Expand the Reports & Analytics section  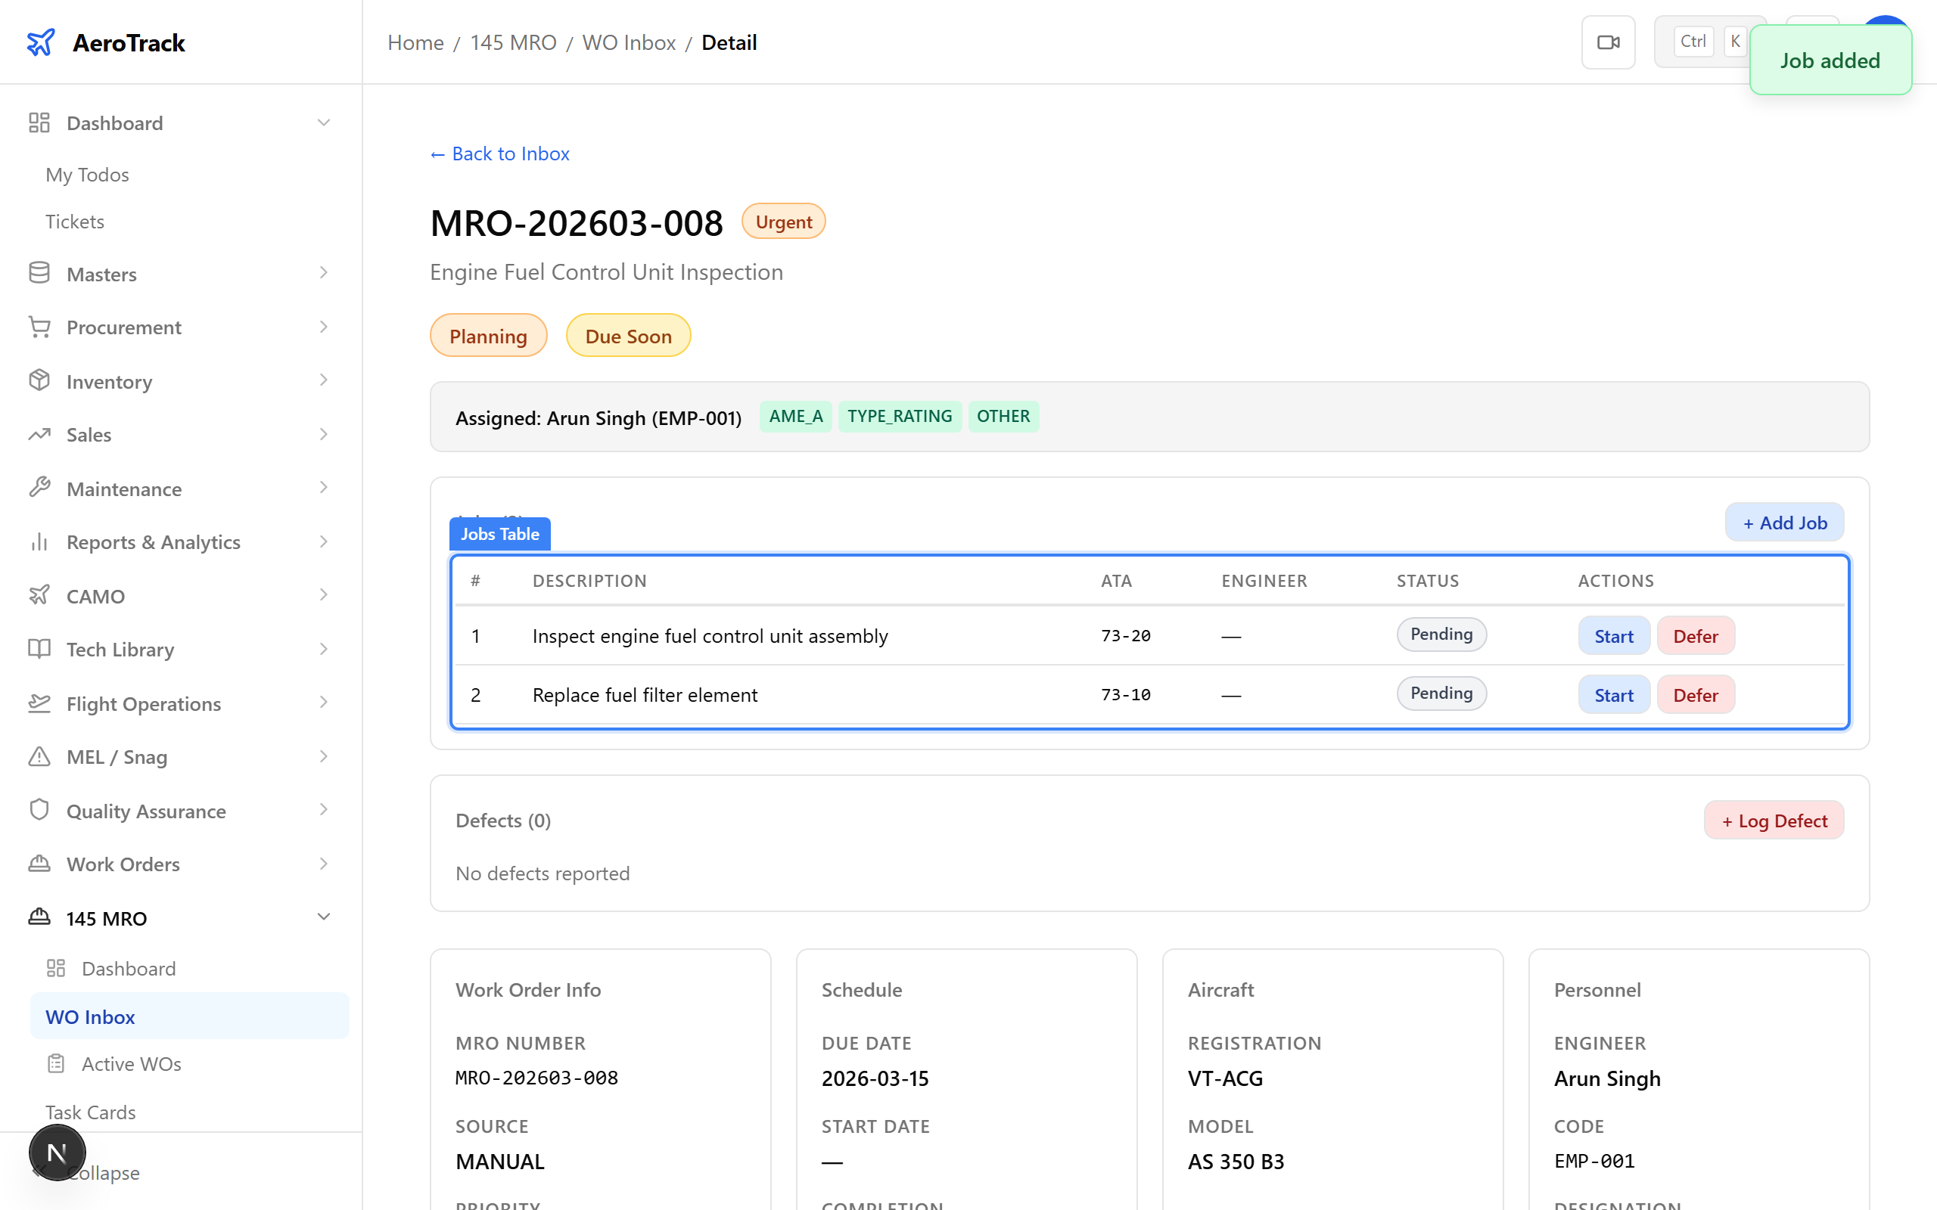point(323,541)
